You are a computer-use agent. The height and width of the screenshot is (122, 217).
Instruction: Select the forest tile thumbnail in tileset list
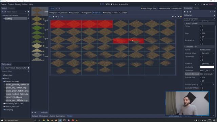[x=38, y=12]
